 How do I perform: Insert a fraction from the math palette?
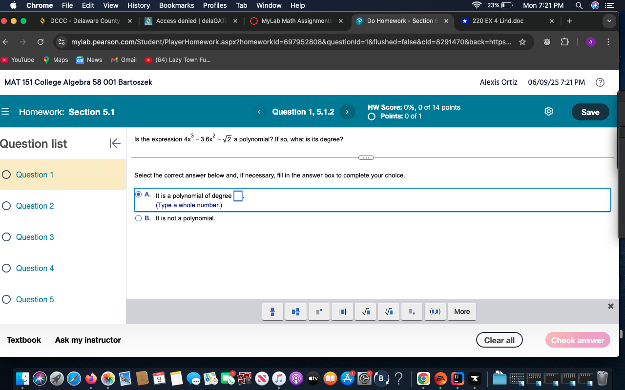tap(272, 312)
